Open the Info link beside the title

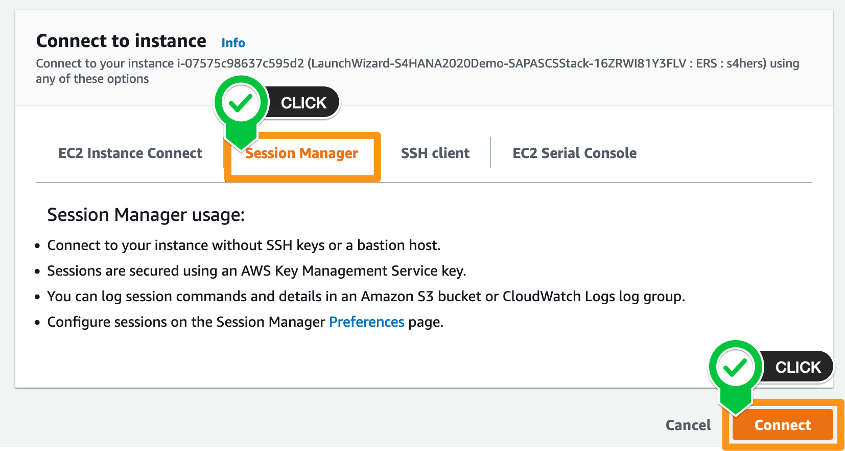(233, 43)
